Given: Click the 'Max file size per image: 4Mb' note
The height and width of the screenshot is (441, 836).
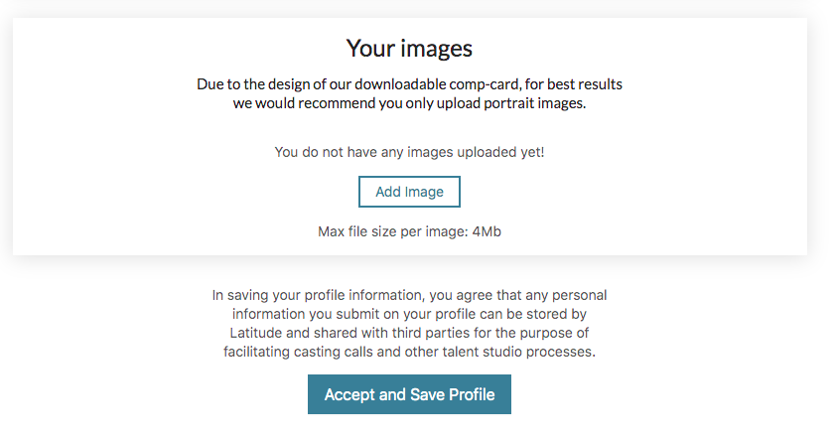Looking at the screenshot, I should point(409,231).
